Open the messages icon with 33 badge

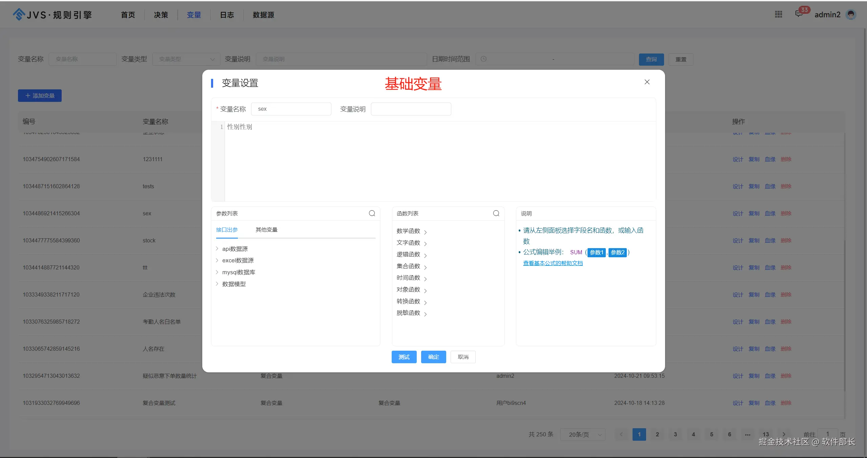point(799,14)
